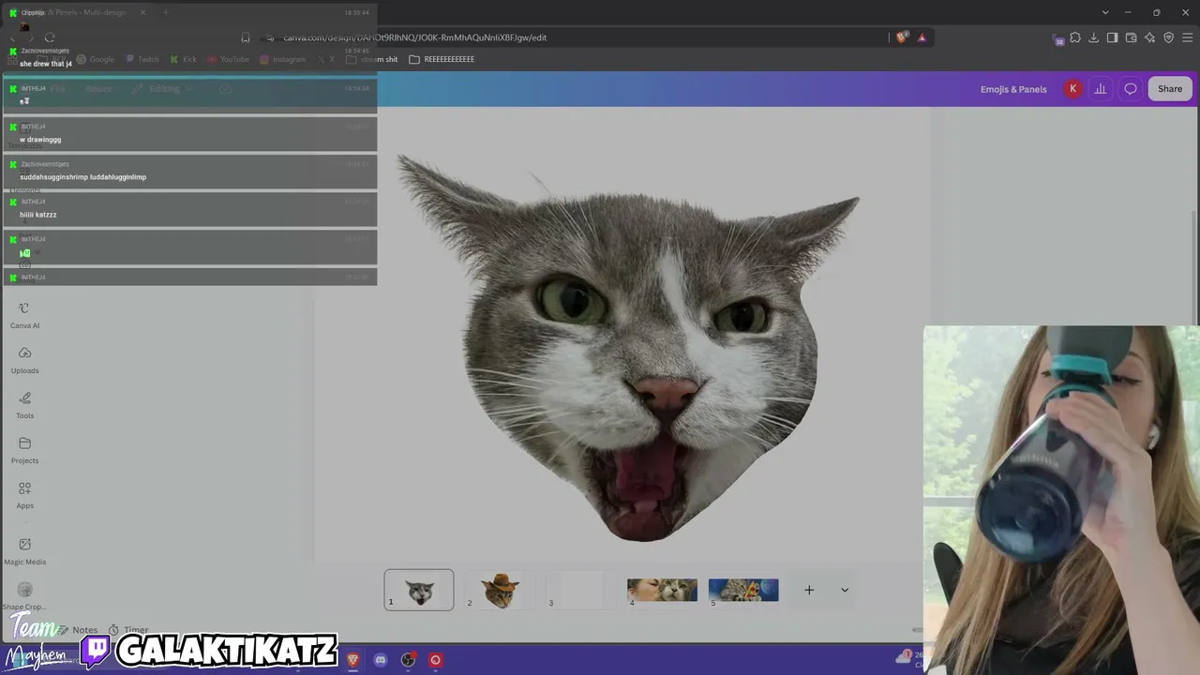1200x675 pixels.
Task: Open the Tools panel in sidebar
Action: tap(24, 406)
